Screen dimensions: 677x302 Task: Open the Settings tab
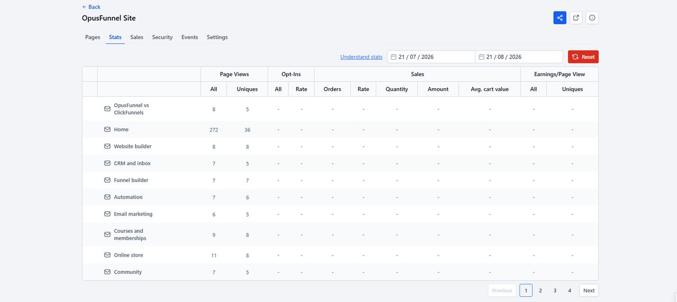point(217,37)
